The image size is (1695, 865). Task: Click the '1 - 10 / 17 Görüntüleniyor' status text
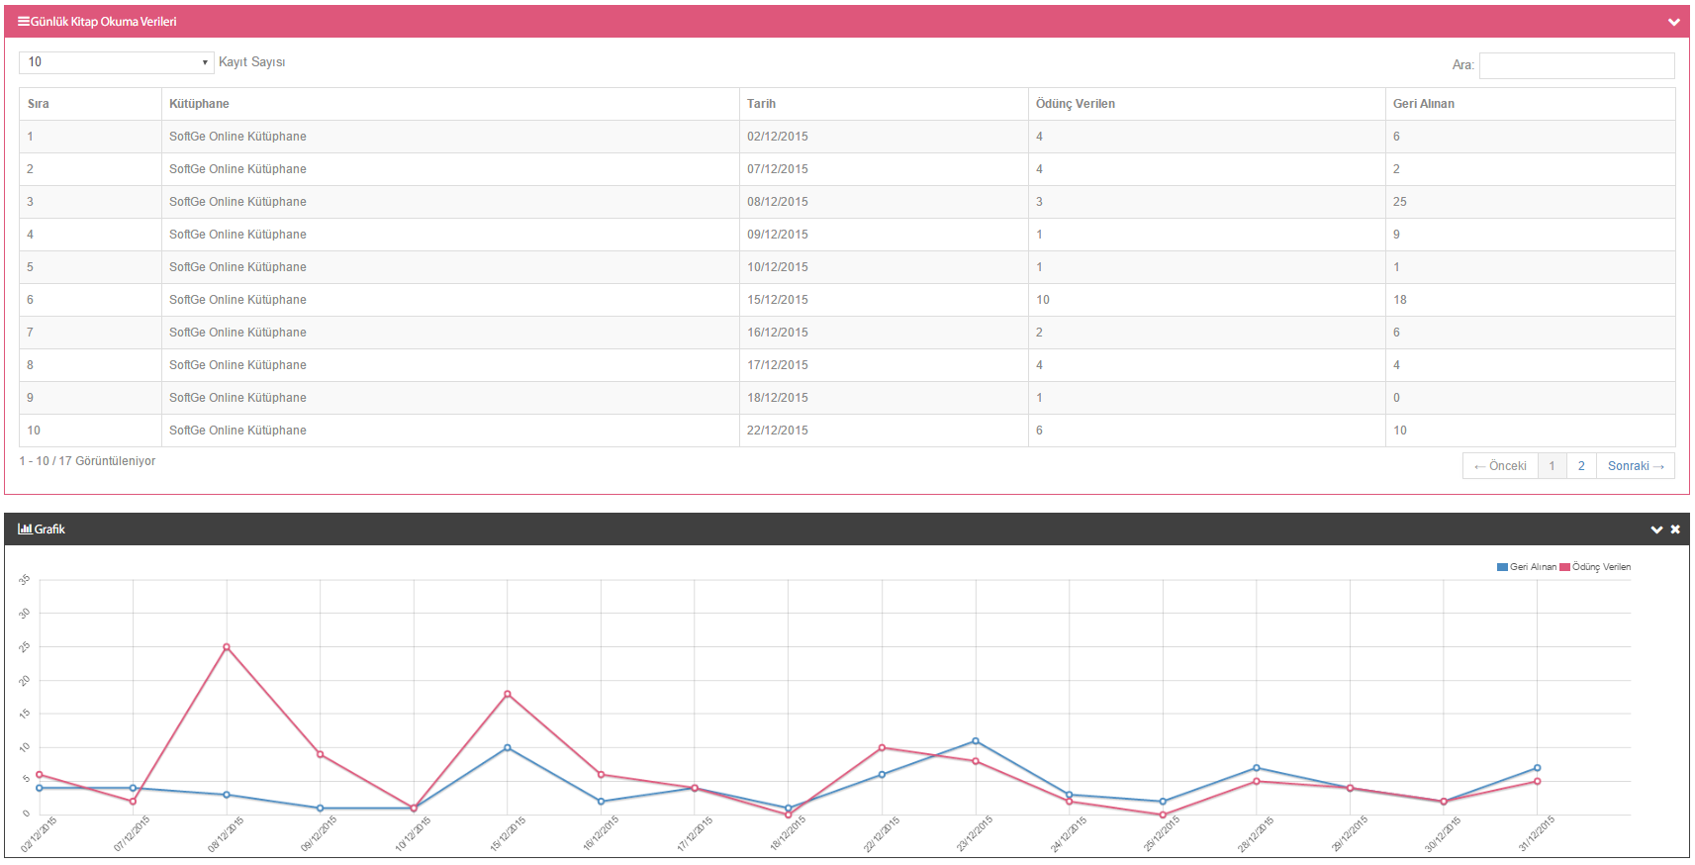87,461
